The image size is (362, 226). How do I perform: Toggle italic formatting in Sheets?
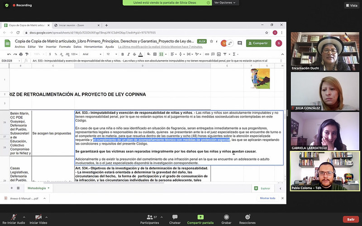[129, 54]
